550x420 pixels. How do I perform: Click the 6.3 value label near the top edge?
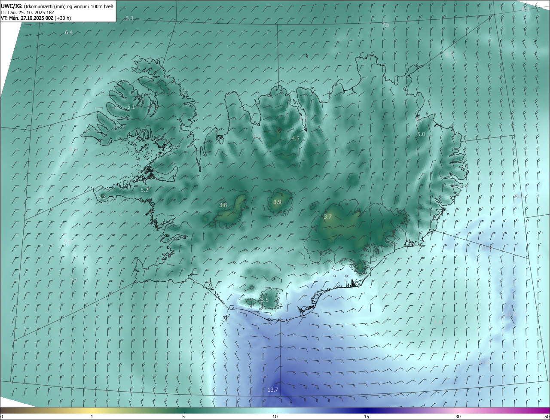tap(129, 18)
